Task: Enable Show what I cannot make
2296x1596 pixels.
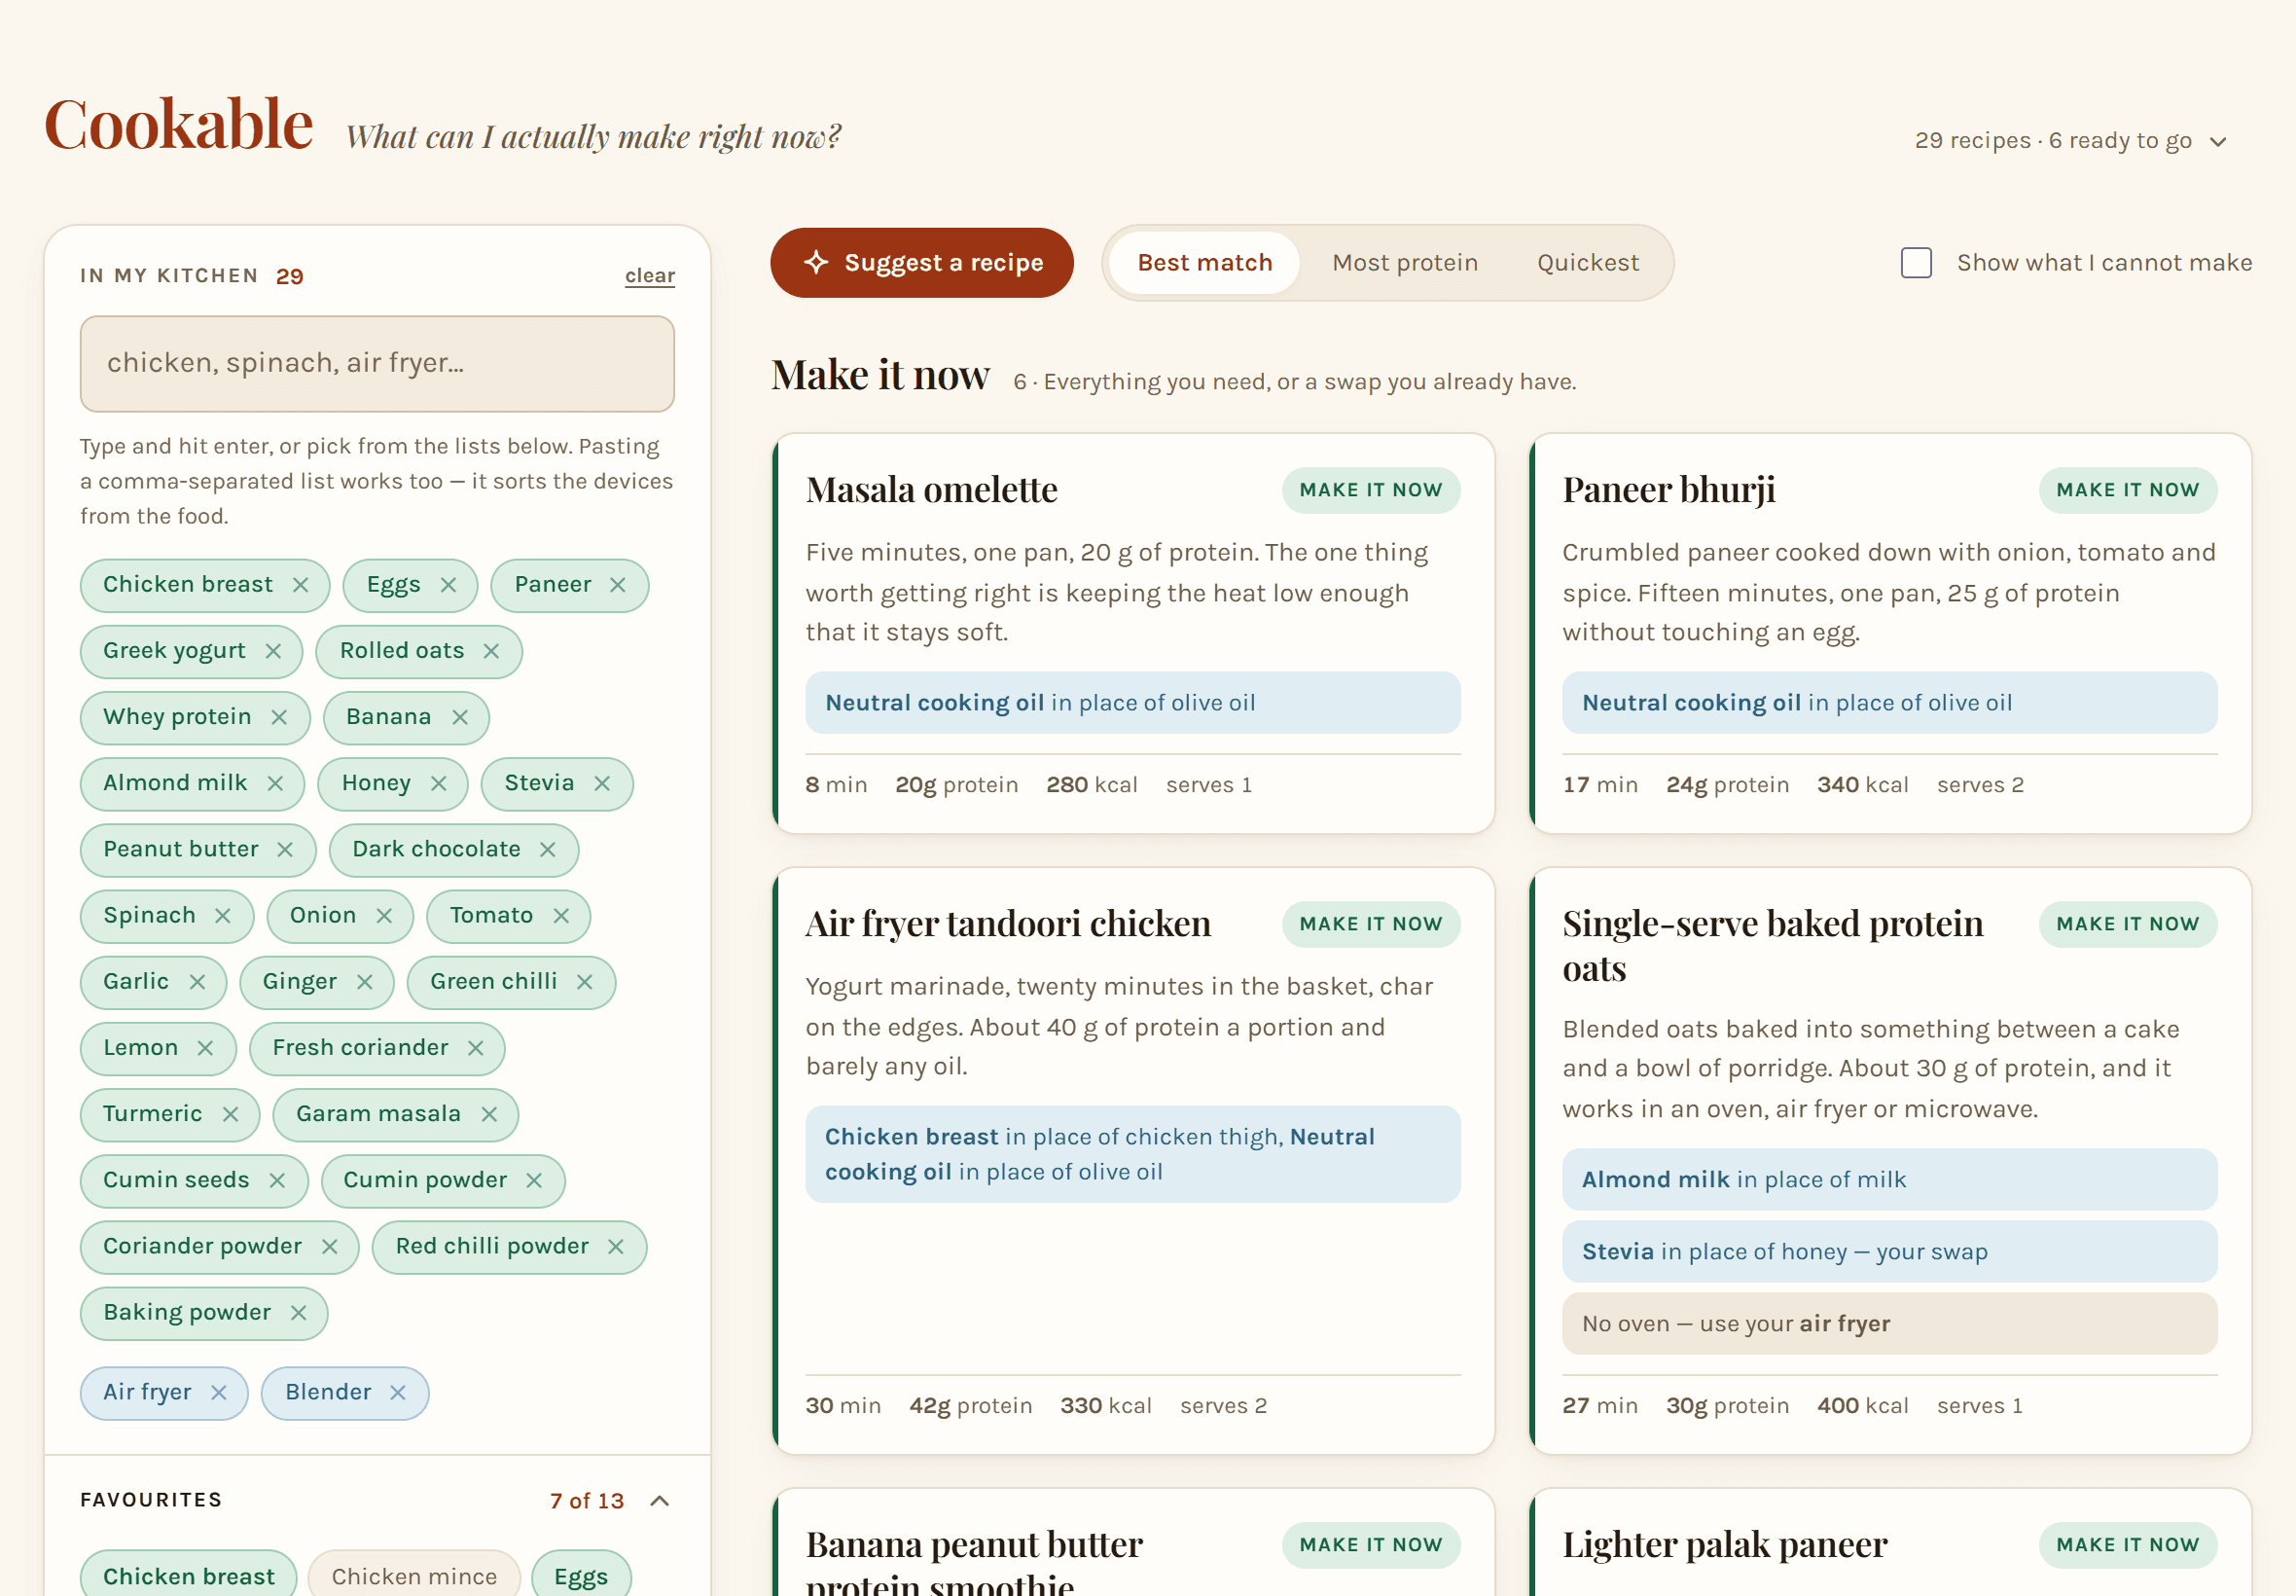Action: [x=1916, y=263]
